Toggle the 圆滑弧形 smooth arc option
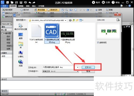This screenshot has width=134, height=96. coord(53,10)
